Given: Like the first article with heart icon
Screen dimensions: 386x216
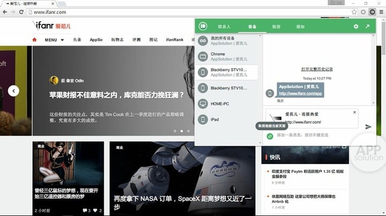Looking at the screenshot, I should coord(95,210).
